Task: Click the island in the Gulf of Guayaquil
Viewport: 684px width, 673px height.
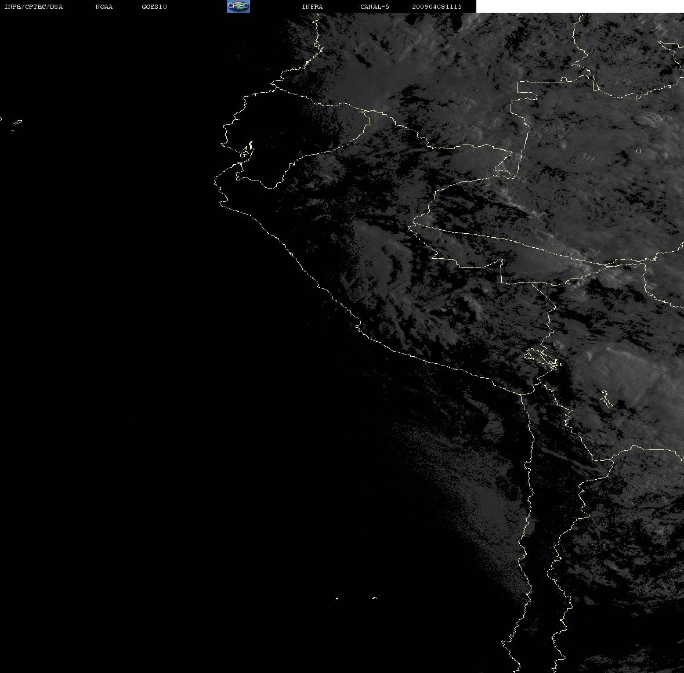Action: click(246, 152)
